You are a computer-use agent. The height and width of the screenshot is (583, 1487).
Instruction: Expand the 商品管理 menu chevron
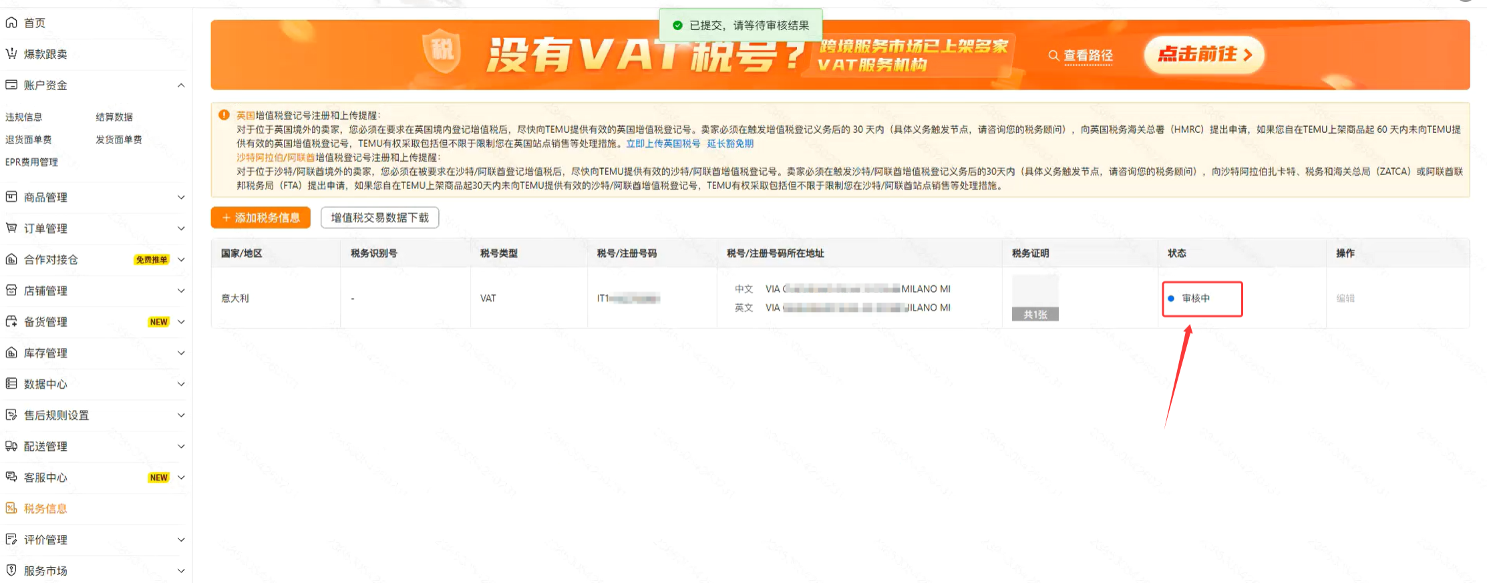pyautogui.click(x=181, y=197)
